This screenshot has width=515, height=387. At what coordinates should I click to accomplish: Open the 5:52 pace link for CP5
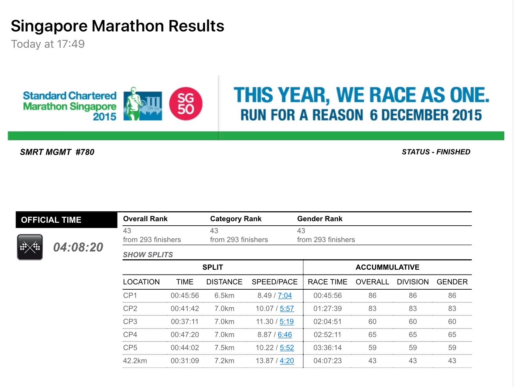[287, 348]
